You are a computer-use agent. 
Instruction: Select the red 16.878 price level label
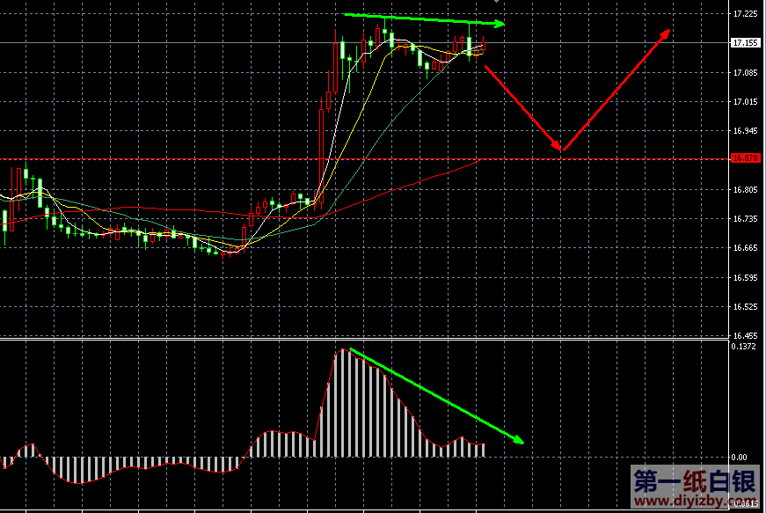(x=746, y=158)
